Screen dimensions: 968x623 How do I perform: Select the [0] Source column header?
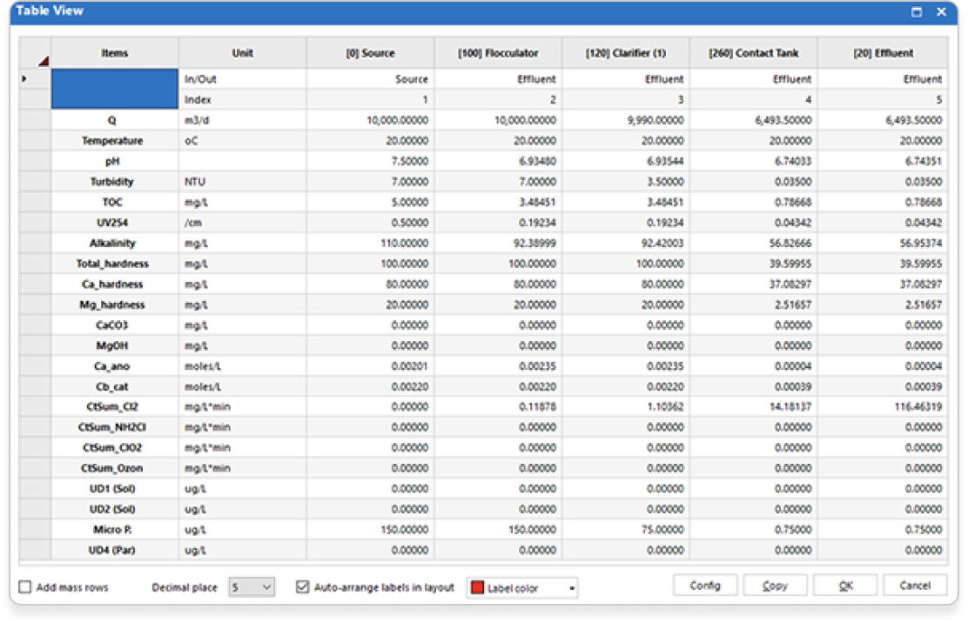click(370, 53)
